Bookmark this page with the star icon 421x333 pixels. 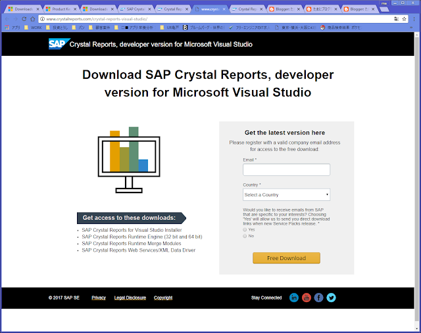pos(404,19)
